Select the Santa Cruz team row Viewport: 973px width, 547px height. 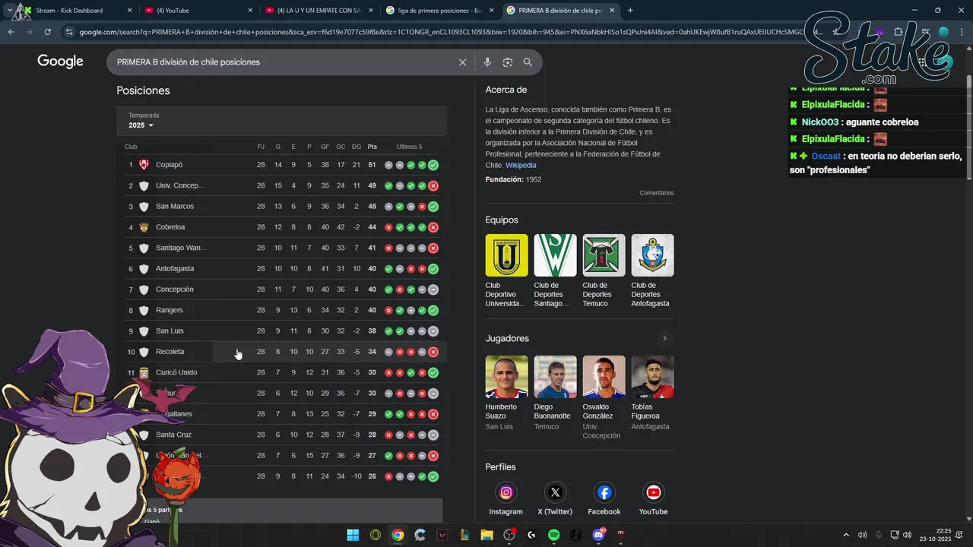(x=282, y=435)
